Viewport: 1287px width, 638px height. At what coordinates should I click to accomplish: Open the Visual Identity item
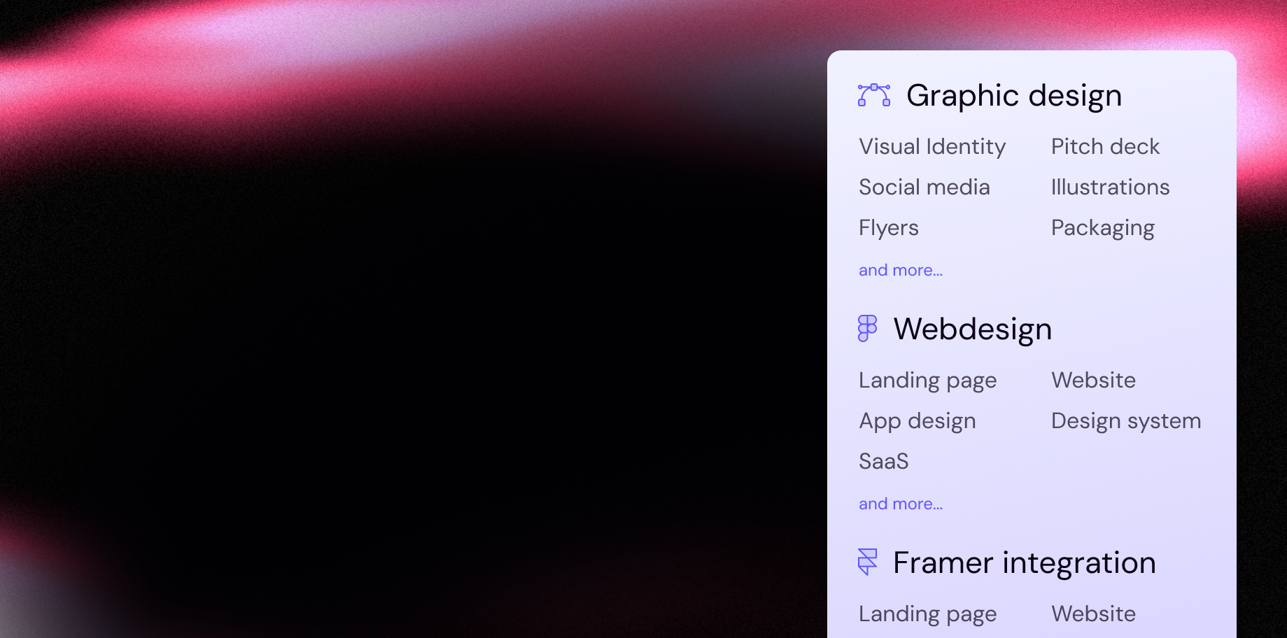[931, 147]
